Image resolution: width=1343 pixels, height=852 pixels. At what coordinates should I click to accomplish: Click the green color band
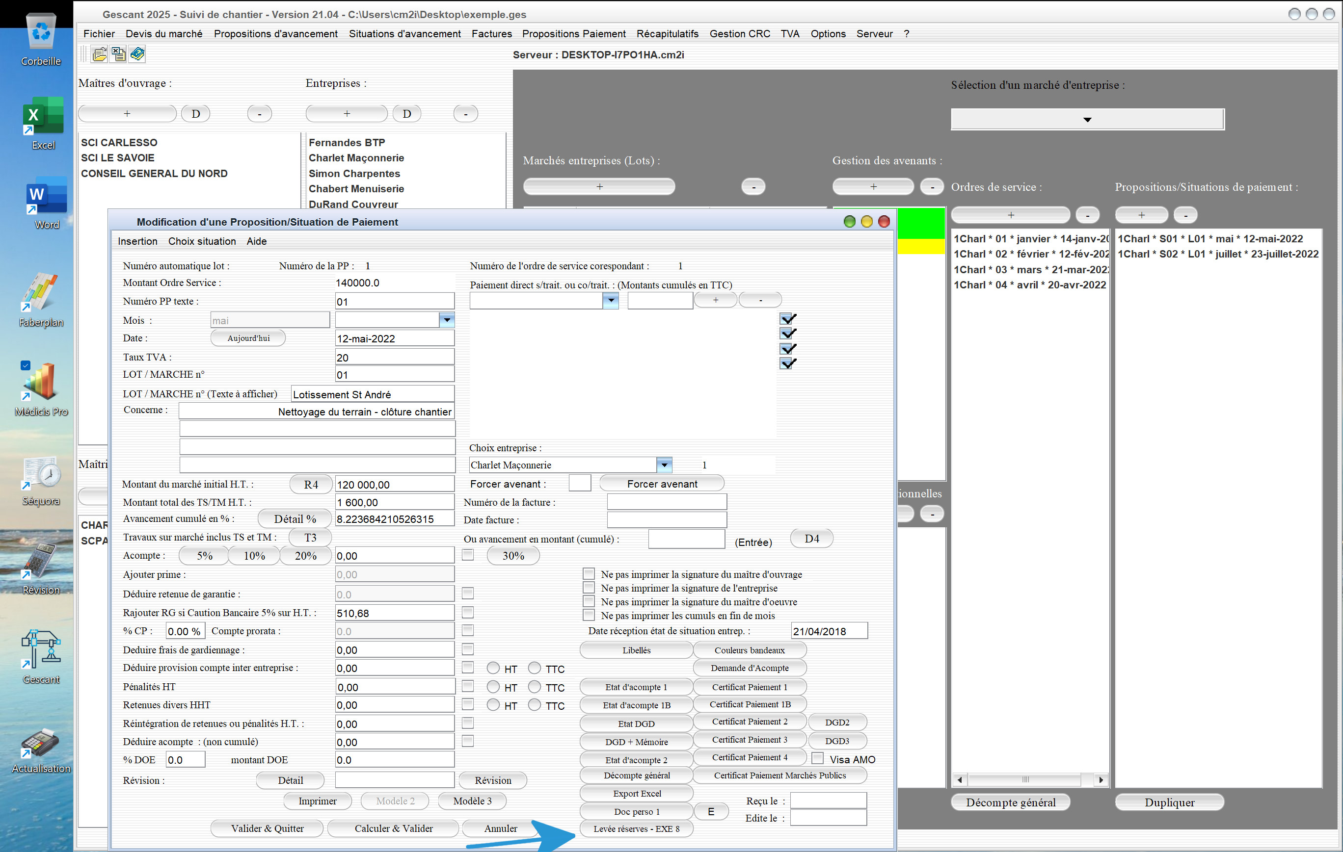[921, 223]
